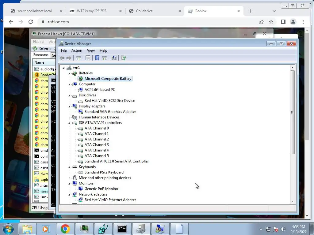Expand Human Interface Devices category
This screenshot has height=235, width=314.
pyautogui.click(x=69, y=117)
